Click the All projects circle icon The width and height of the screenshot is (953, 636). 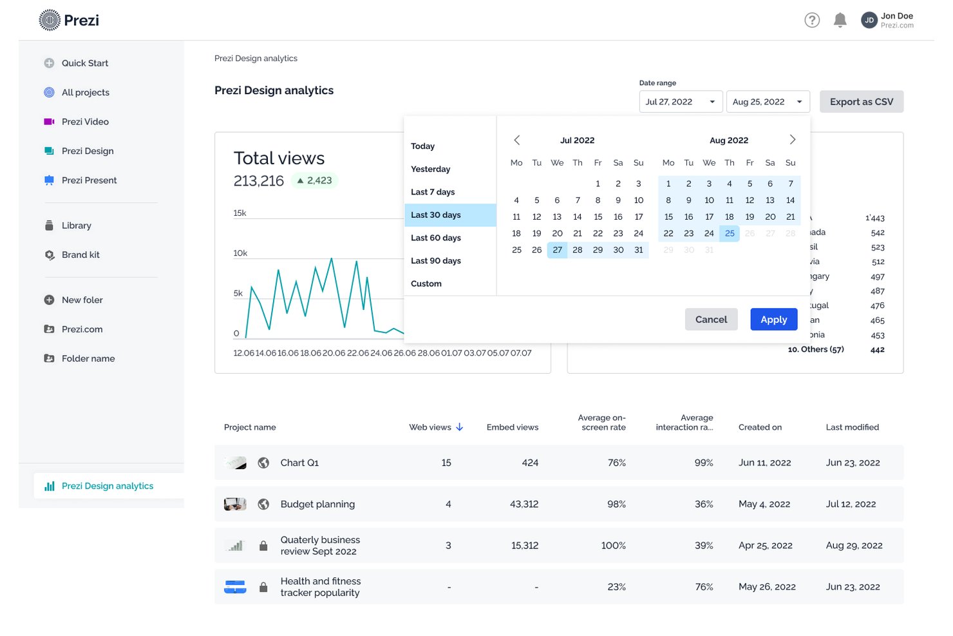(49, 92)
